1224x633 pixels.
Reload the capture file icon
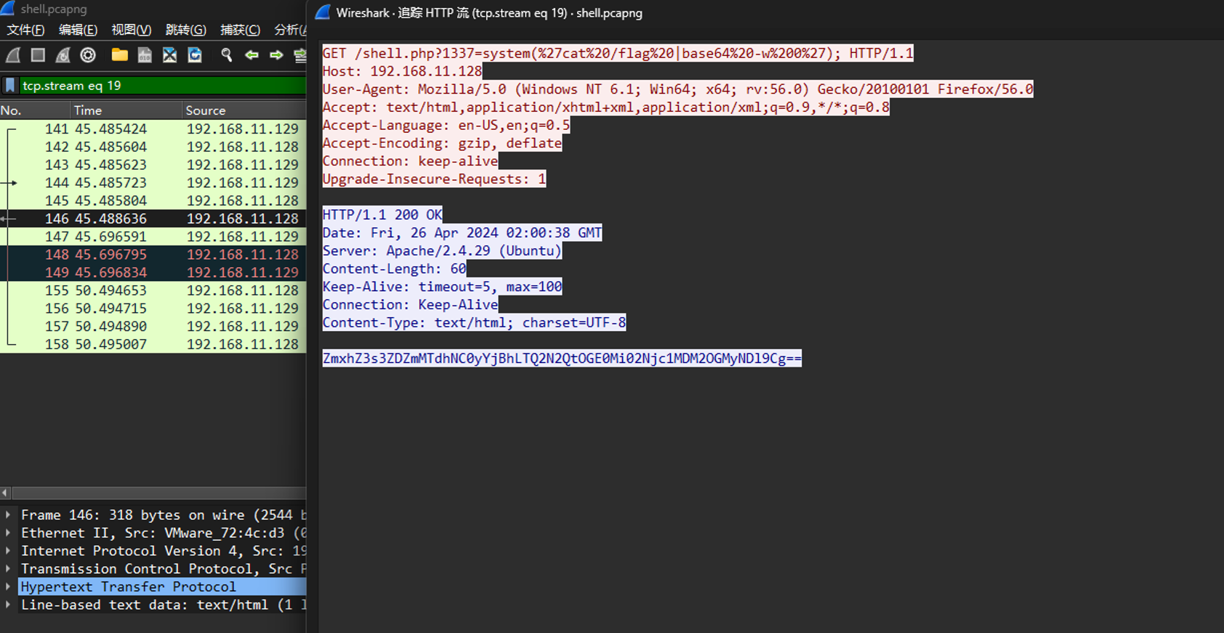click(x=195, y=55)
